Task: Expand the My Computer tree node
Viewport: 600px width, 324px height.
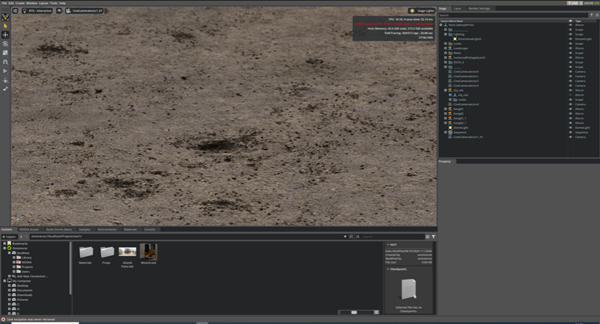Action: pyautogui.click(x=5, y=280)
